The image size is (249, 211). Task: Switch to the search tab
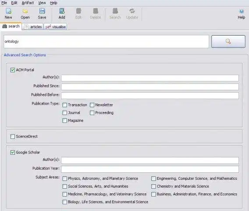tap(11, 26)
